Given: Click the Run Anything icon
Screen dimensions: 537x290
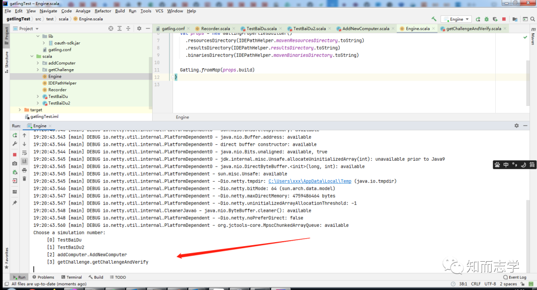Looking at the screenshot, I should (525, 19).
